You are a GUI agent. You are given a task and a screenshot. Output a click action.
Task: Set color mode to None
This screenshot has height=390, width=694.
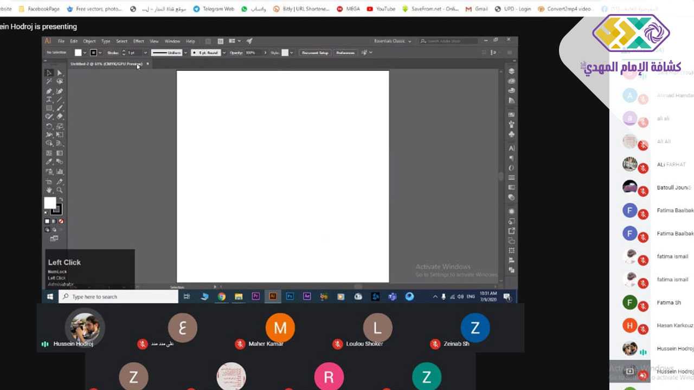(61, 221)
